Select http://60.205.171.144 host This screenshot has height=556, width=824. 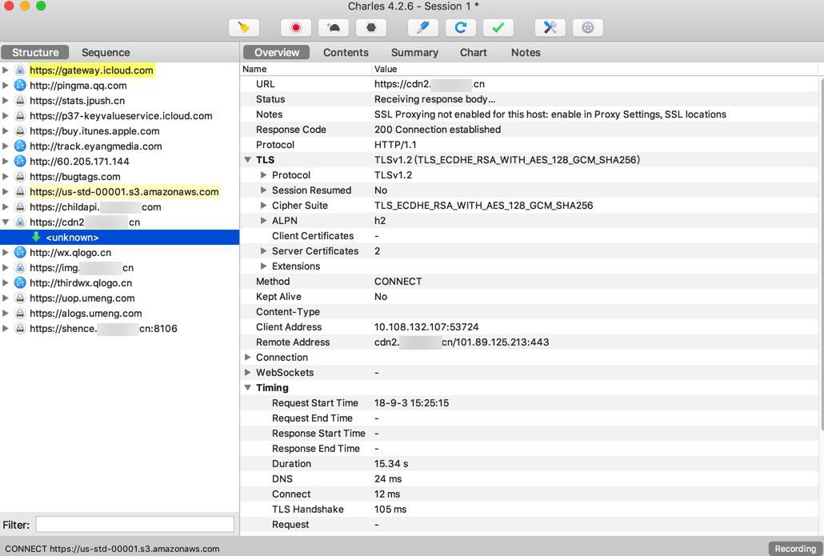click(x=79, y=162)
